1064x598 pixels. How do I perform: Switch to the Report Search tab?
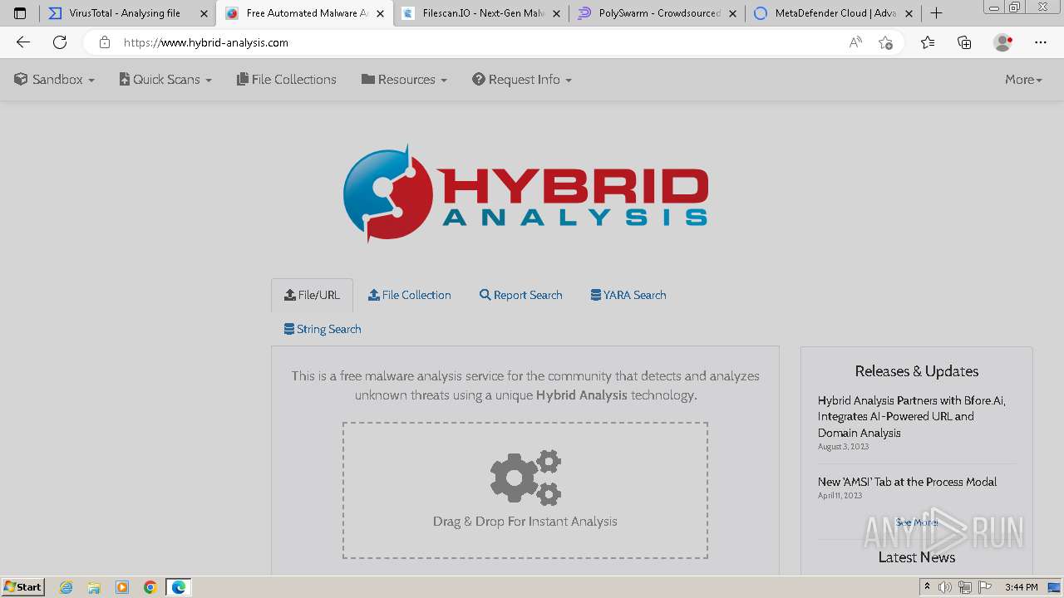point(521,295)
